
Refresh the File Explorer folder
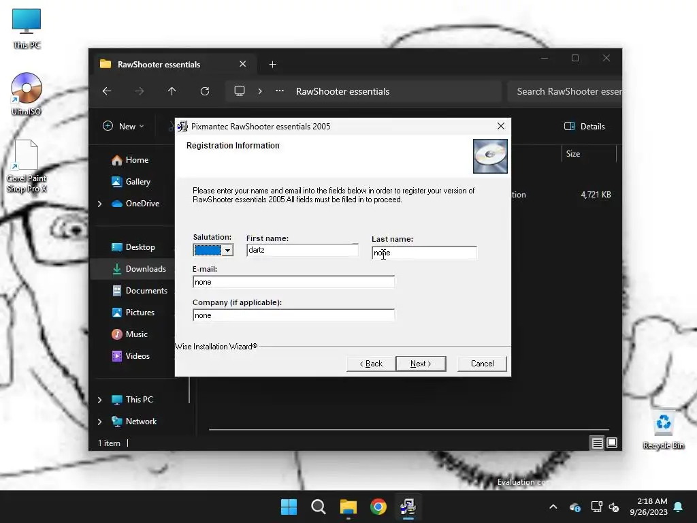point(205,91)
